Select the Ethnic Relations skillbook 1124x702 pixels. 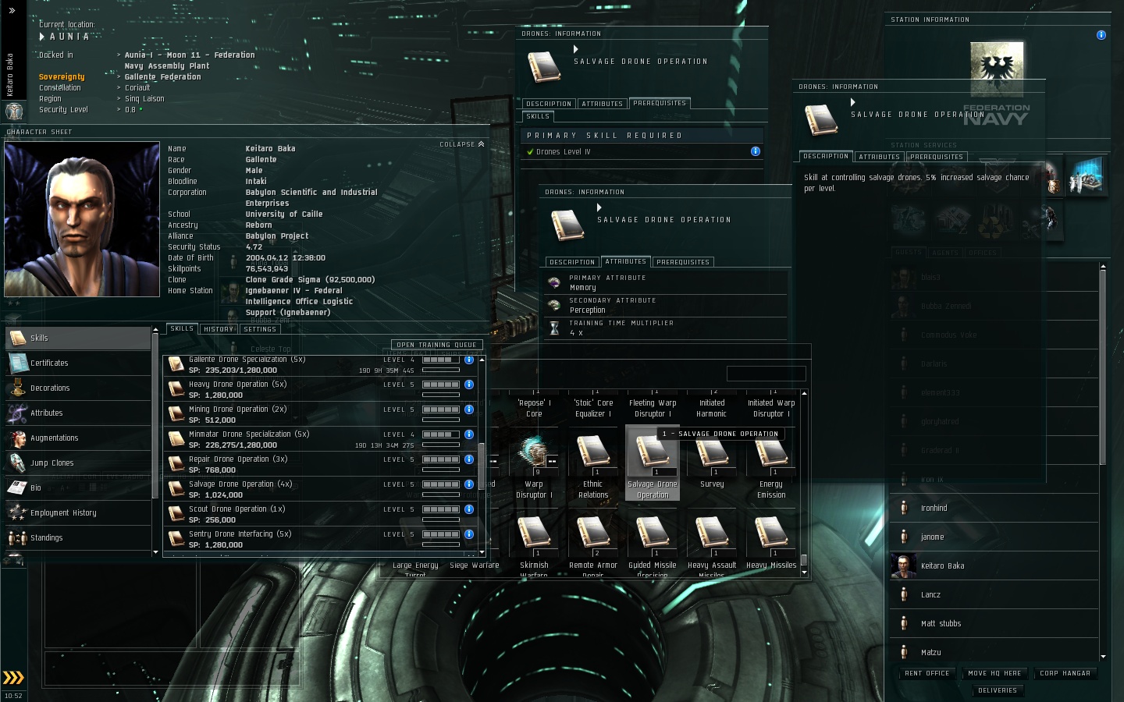point(593,452)
